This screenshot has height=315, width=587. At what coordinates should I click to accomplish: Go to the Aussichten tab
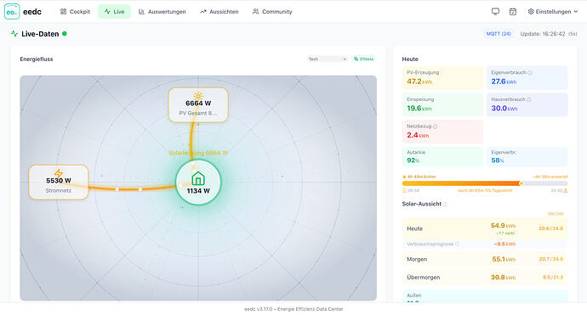pyautogui.click(x=219, y=12)
